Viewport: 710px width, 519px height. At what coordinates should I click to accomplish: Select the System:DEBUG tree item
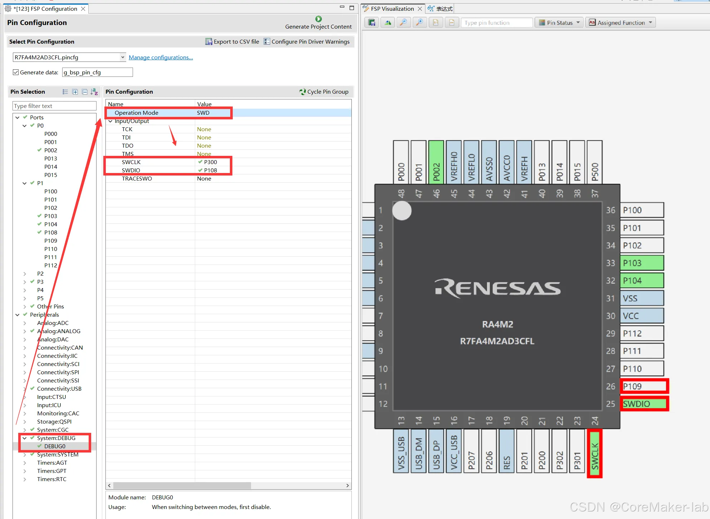[x=56, y=438]
